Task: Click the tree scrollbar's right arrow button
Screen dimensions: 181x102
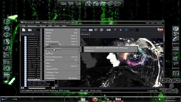Action: (53, 88)
